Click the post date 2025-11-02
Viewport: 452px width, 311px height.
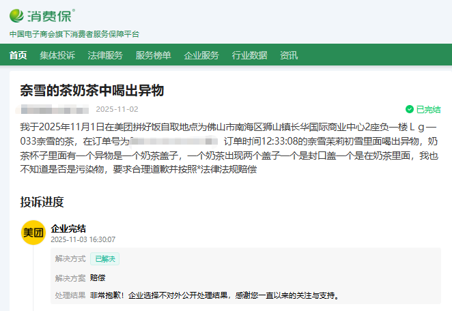pos(117,109)
